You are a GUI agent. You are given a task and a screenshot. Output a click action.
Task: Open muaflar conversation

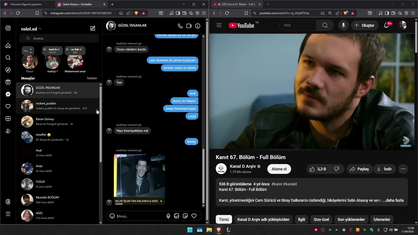[58, 137]
